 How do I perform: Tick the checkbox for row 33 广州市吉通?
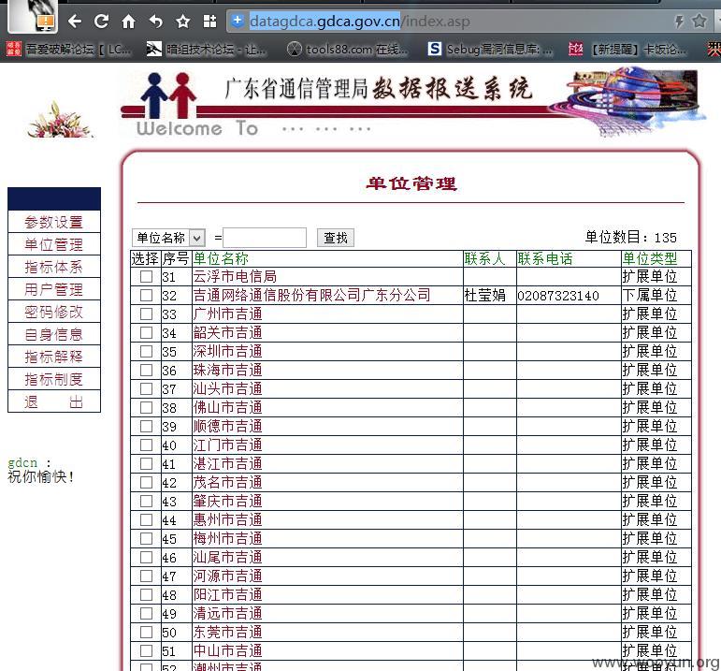(146, 314)
